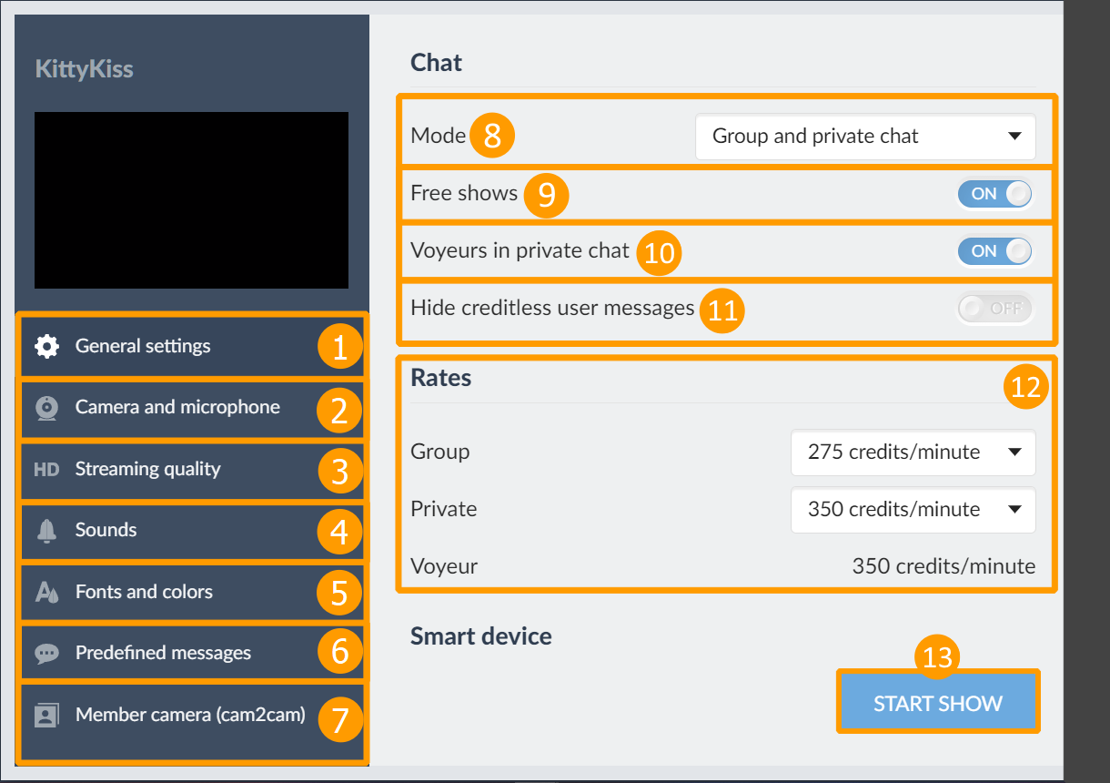This screenshot has width=1110, height=783.
Task: Select Predefined messages in sidebar
Action: pyautogui.click(x=164, y=653)
